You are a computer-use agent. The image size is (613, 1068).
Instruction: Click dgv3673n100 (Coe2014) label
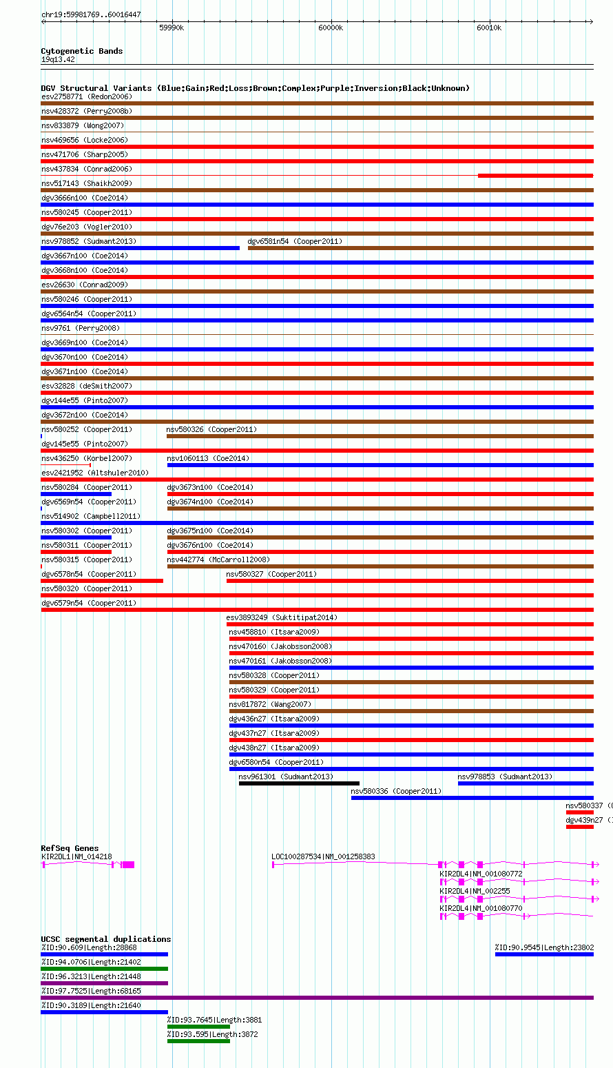click(209, 487)
